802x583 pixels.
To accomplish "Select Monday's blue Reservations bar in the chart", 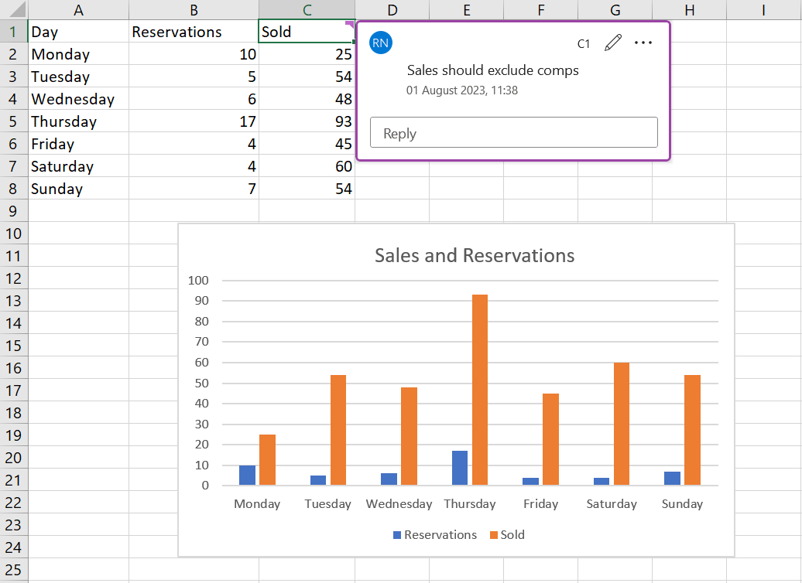I will point(247,476).
